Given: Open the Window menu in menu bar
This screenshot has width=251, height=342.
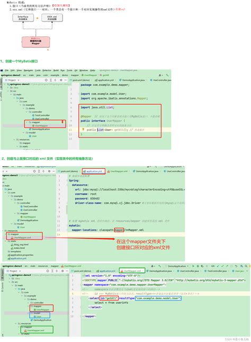Looking at the screenshot, I should pyautogui.click(x=84, y=70).
